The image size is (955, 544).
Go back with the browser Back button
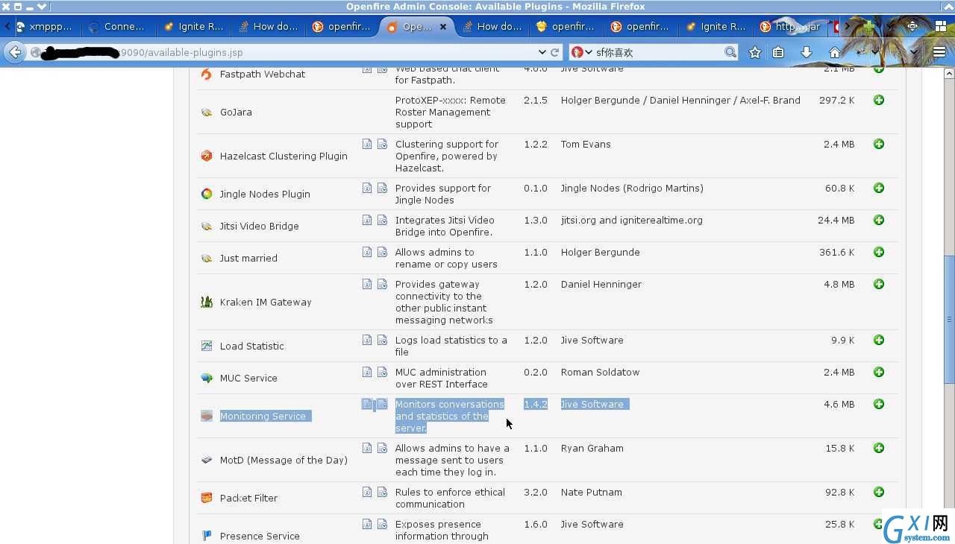pos(15,52)
